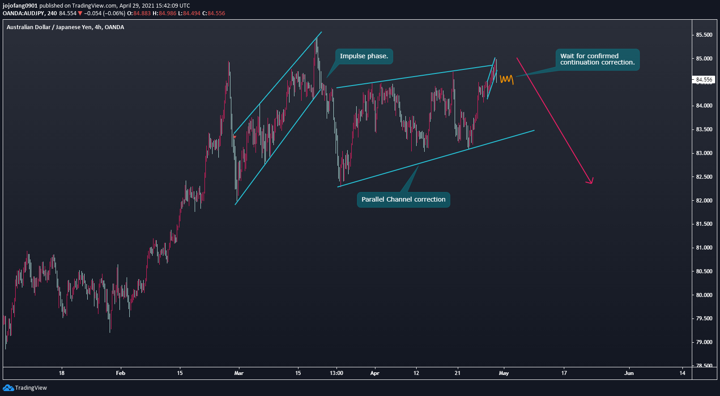This screenshot has height=396, width=720.
Task: Click the open price value O:84.883 in the header
Action: pos(139,13)
